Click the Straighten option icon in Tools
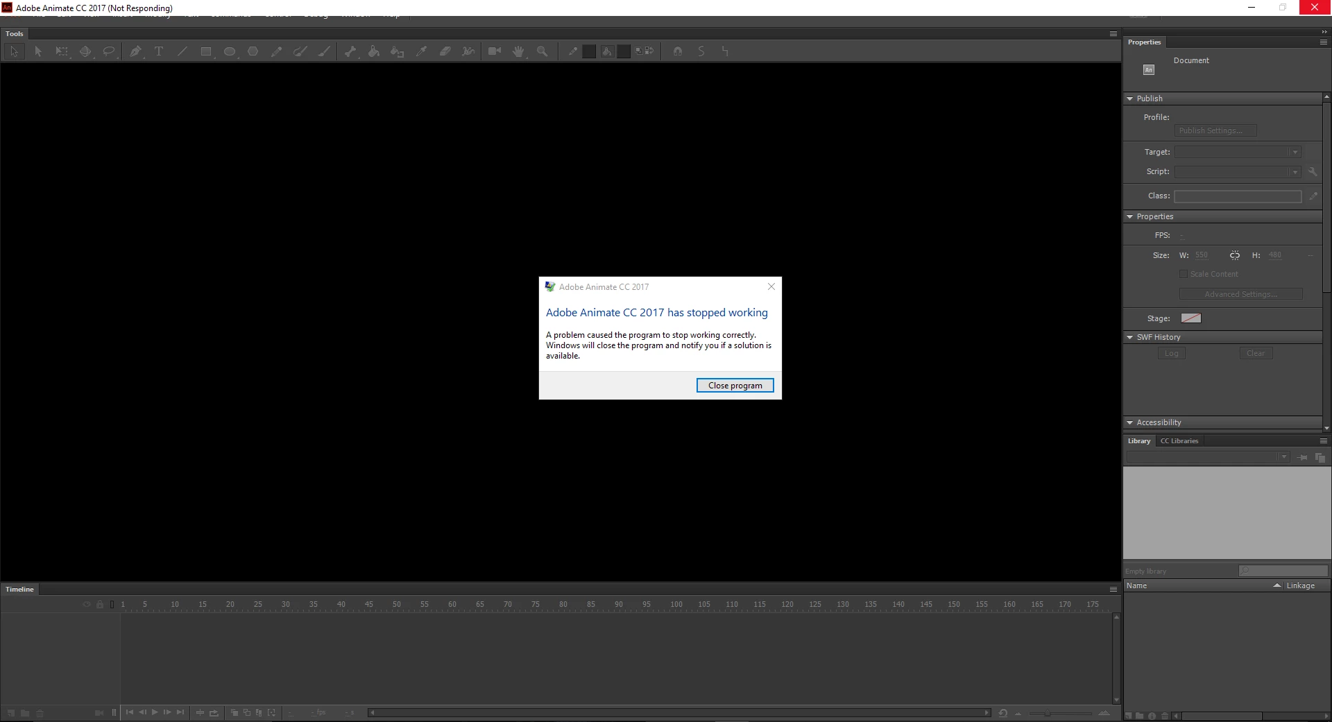This screenshot has width=1332, height=722. [725, 51]
